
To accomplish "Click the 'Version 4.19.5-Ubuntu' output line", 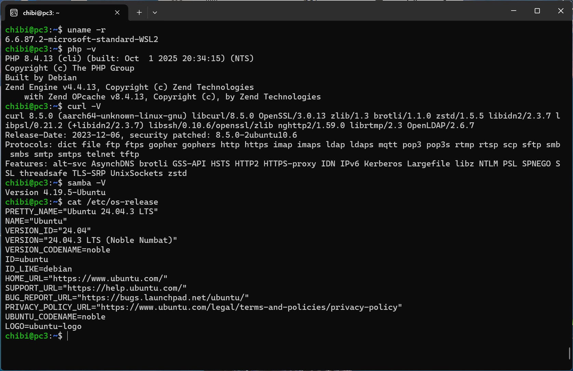I will pyautogui.click(x=55, y=193).
